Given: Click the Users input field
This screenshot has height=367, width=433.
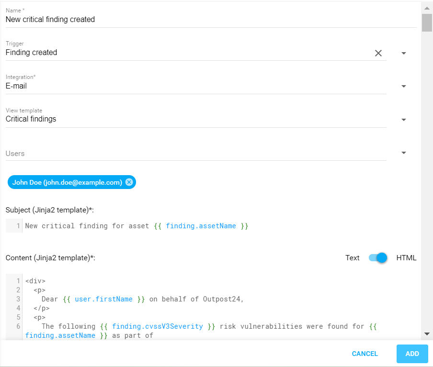Looking at the screenshot, I should 192,154.
